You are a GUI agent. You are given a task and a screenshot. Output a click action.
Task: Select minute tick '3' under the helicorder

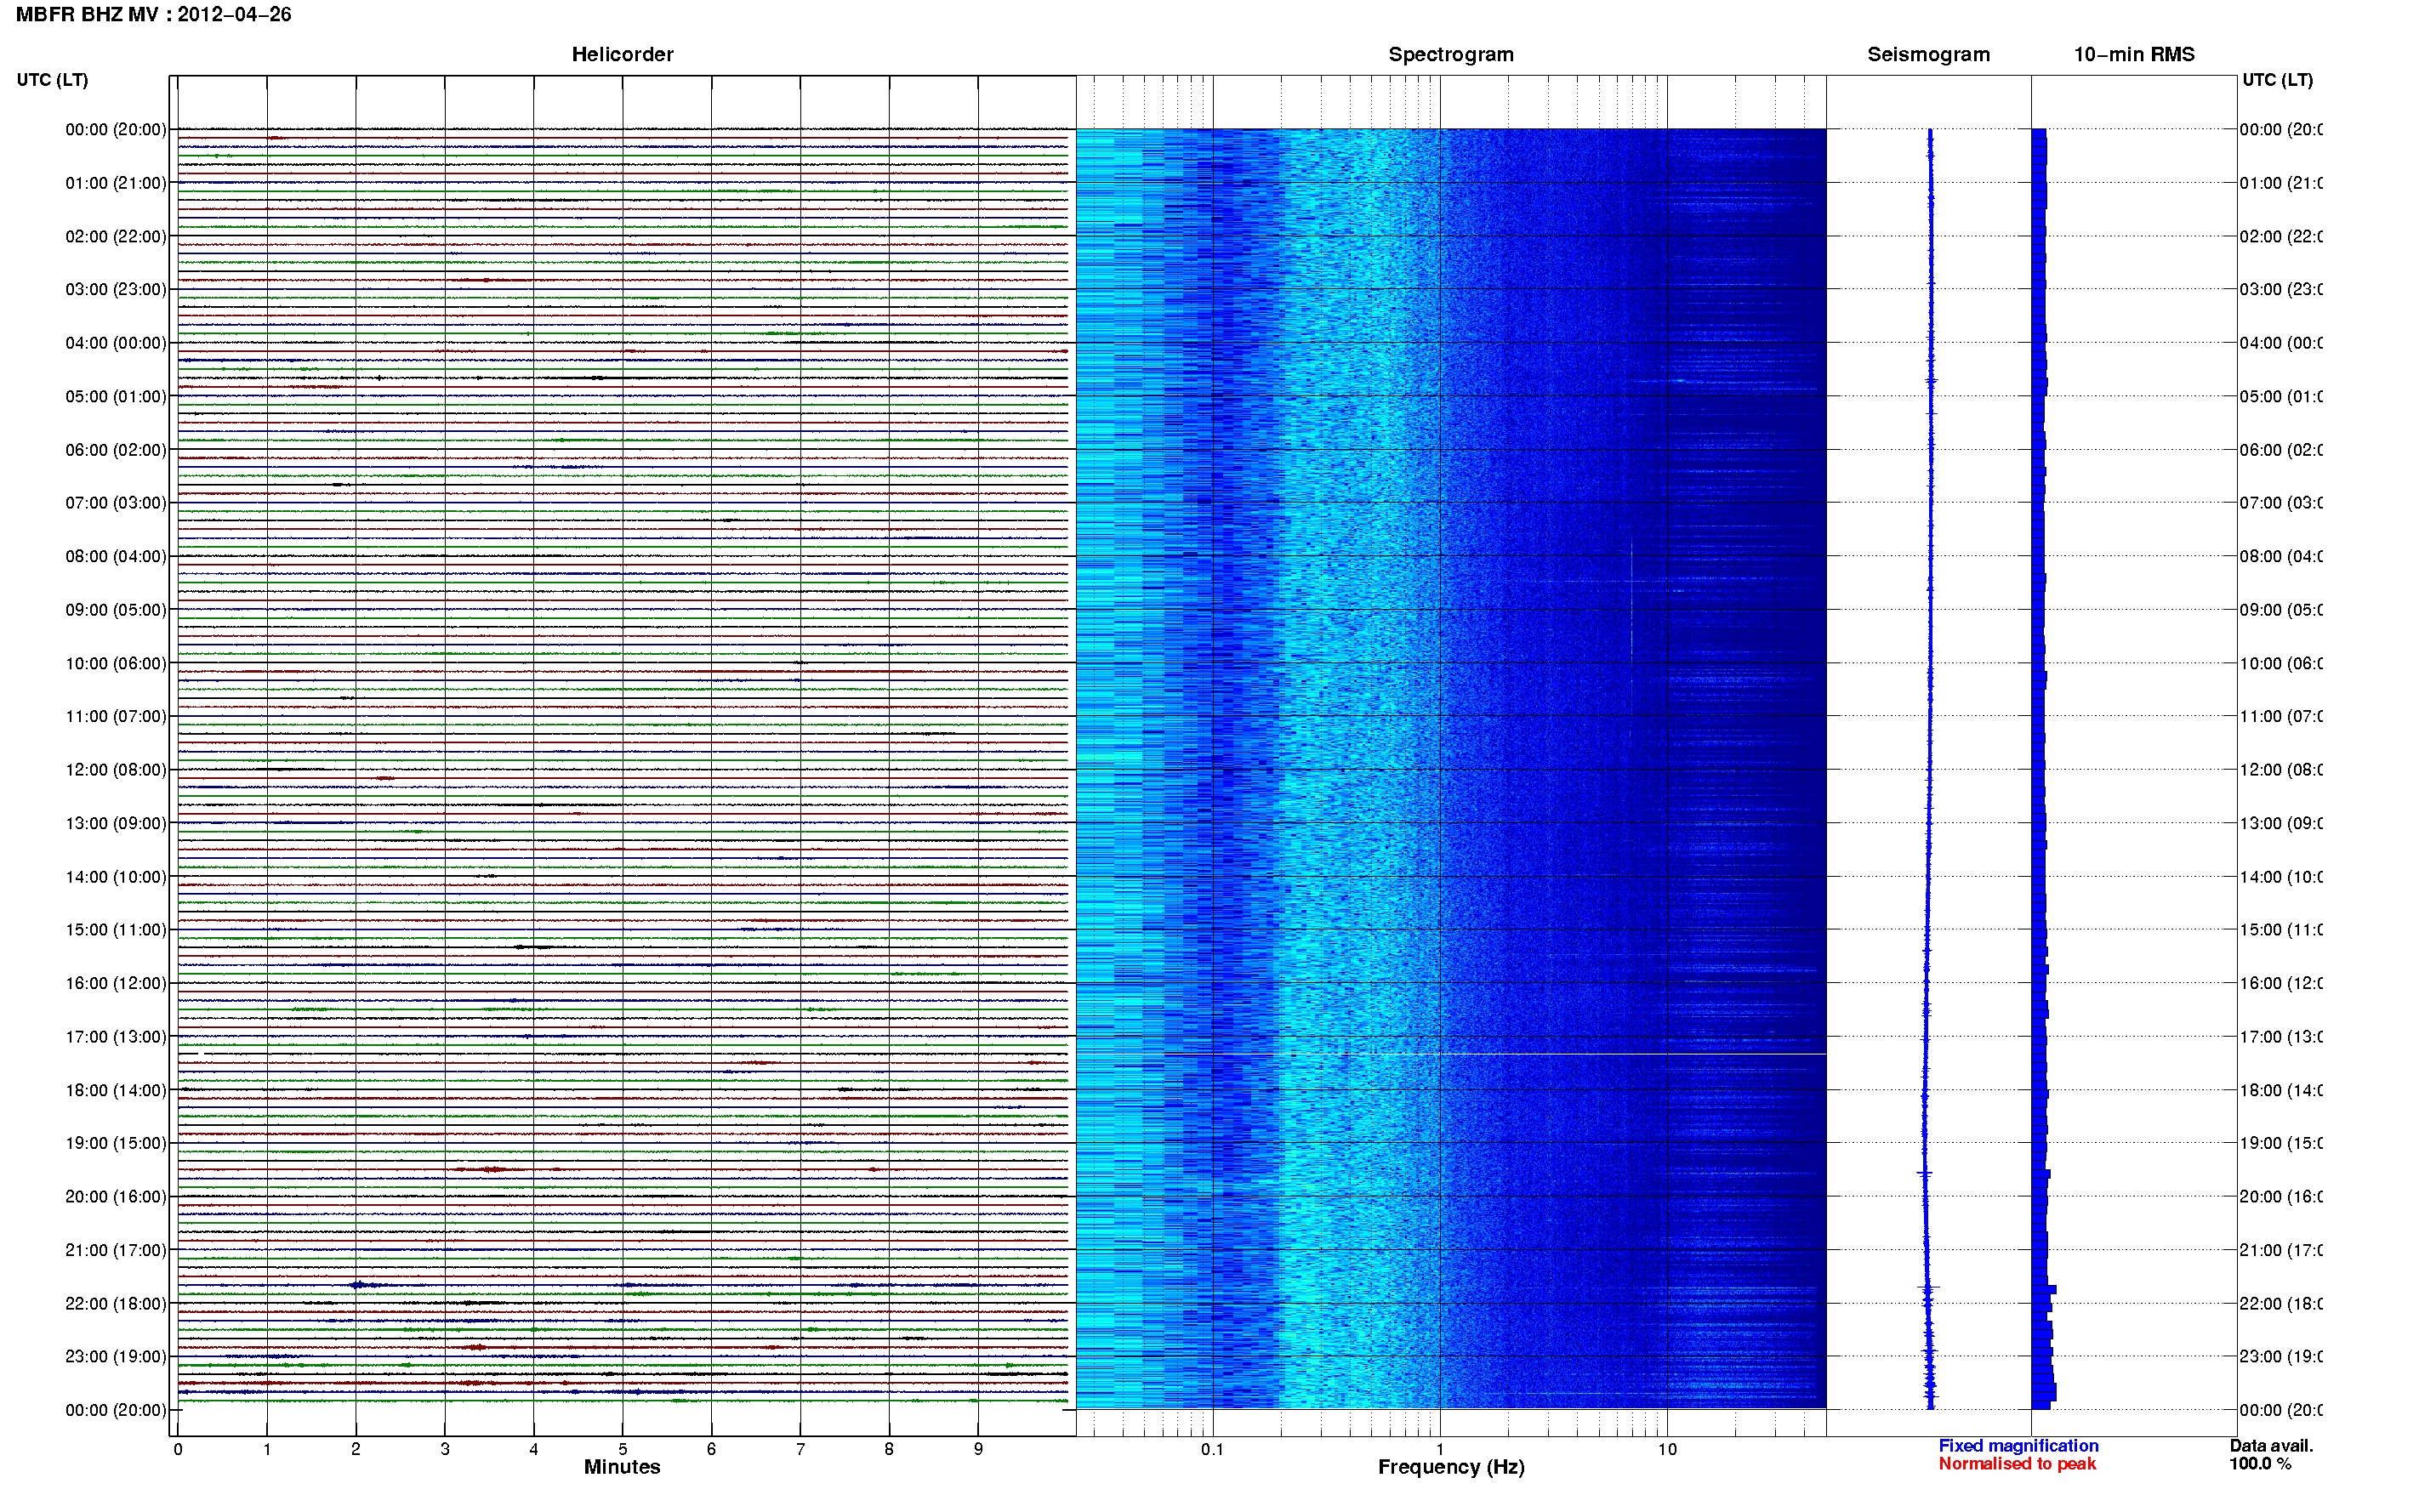[x=445, y=1449]
